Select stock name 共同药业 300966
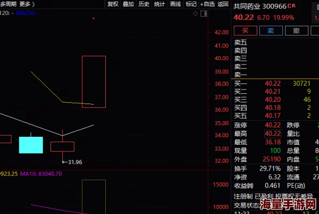The image size is (319, 214). pos(260,6)
